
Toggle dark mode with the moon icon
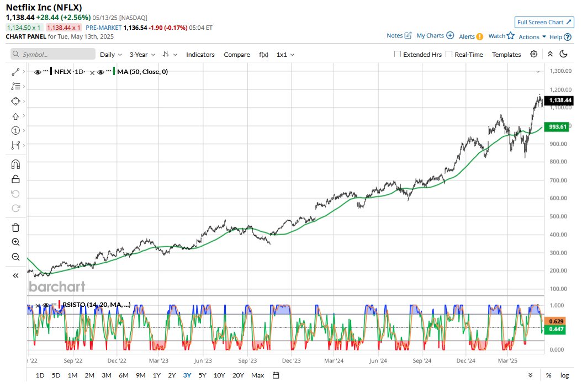pyautogui.click(x=563, y=54)
